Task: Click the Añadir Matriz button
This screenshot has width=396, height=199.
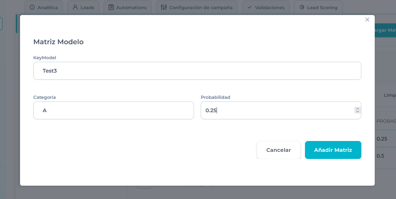Action: [x=333, y=150]
